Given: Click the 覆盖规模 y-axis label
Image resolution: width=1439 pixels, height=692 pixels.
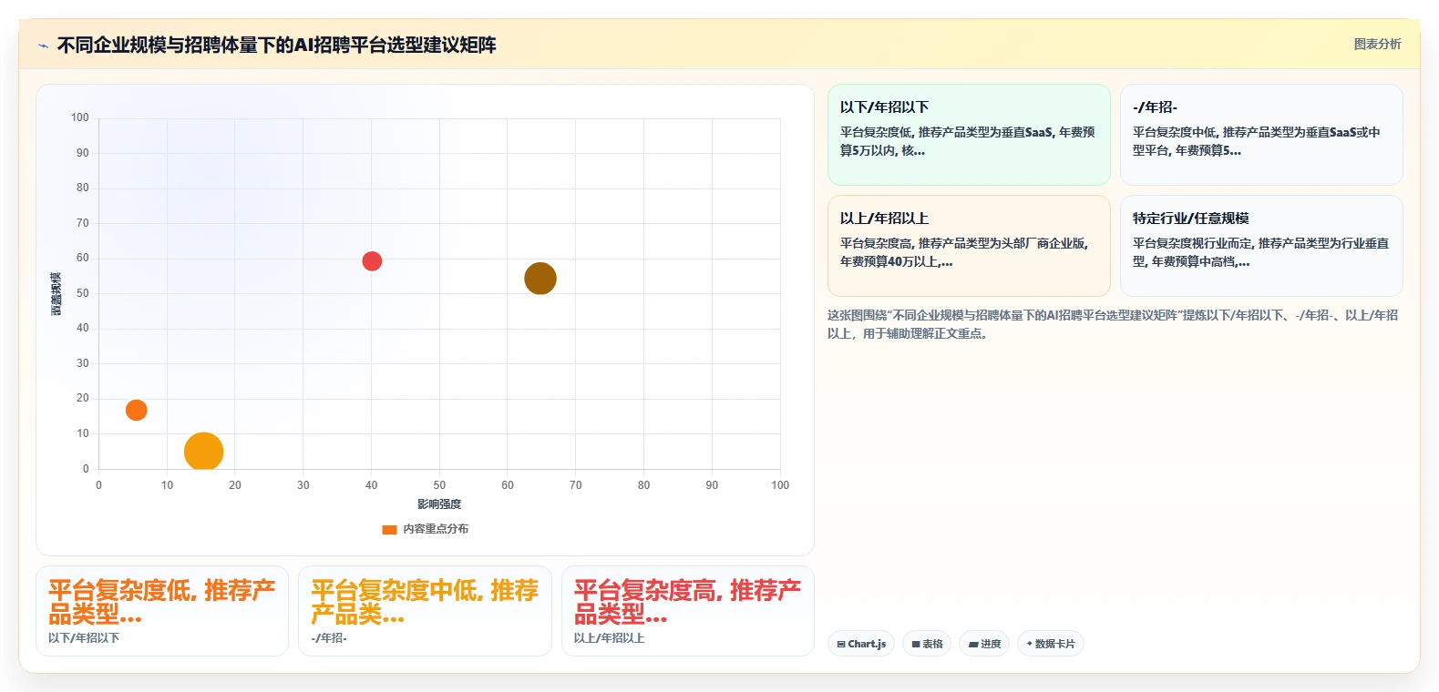Looking at the screenshot, I should (x=57, y=294).
